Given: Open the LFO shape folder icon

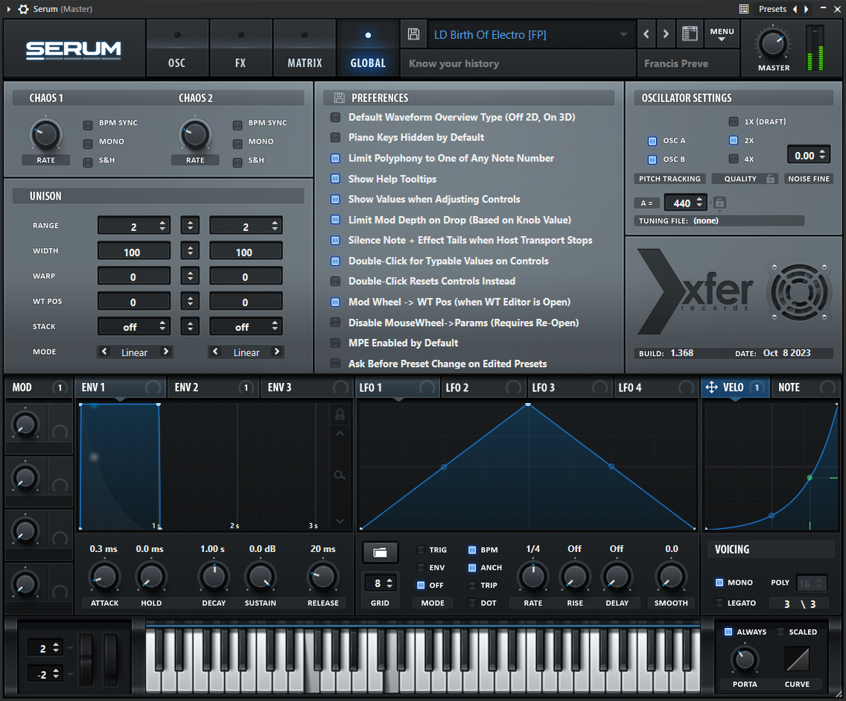Looking at the screenshot, I should point(381,552).
